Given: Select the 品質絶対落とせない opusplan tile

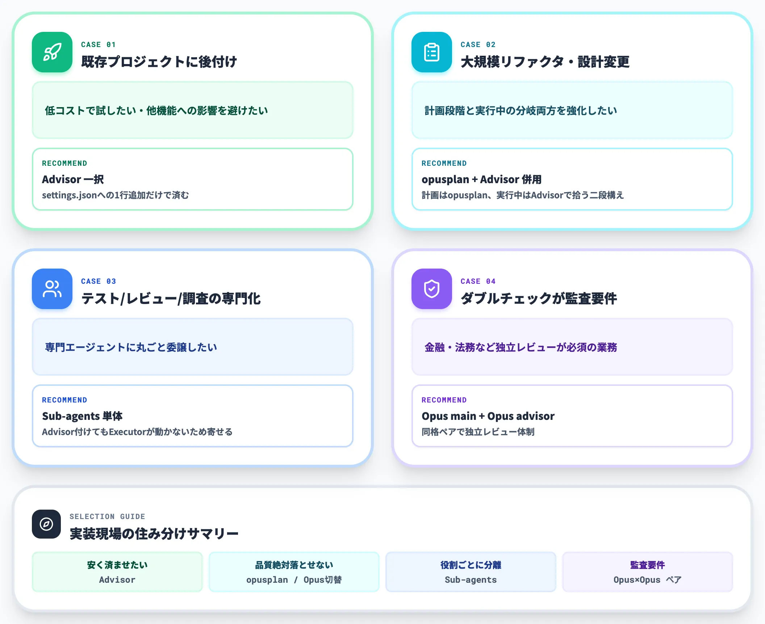Looking at the screenshot, I should coord(294,572).
